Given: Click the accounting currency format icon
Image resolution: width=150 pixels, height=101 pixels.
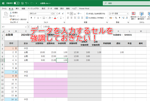Looking at the screenshot, I should (111, 18).
